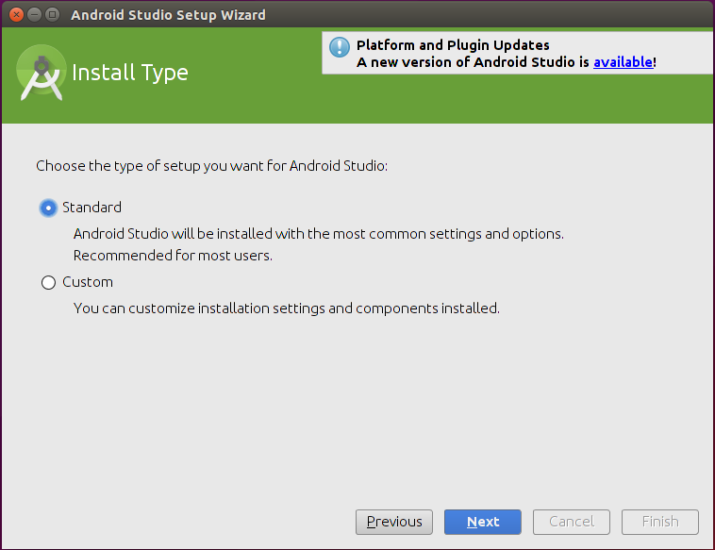Click the Android Studio logo in the header

pyautogui.click(x=42, y=73)
